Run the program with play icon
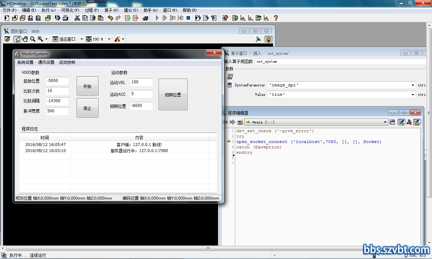Image resolution: width=432 pixels, height=259 pixels. click(x=157, y=18)
